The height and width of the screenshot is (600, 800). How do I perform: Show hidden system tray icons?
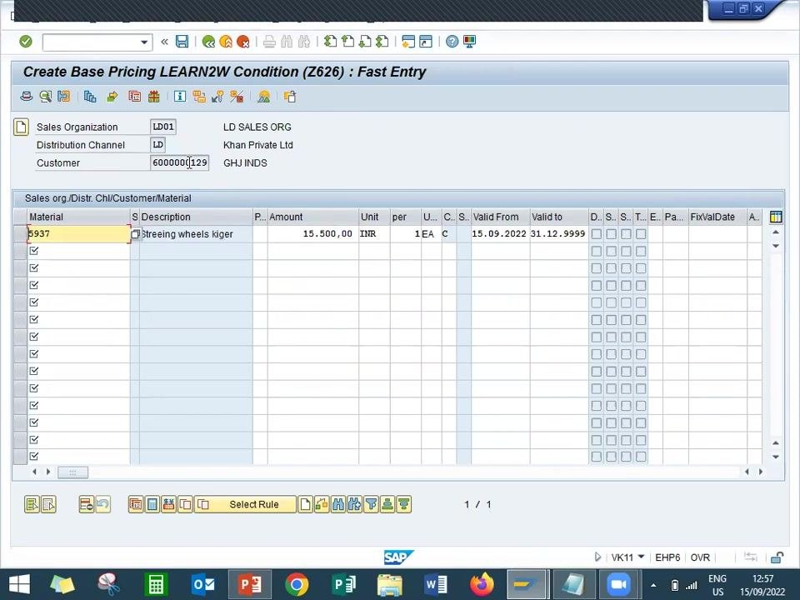pos(653,585)
